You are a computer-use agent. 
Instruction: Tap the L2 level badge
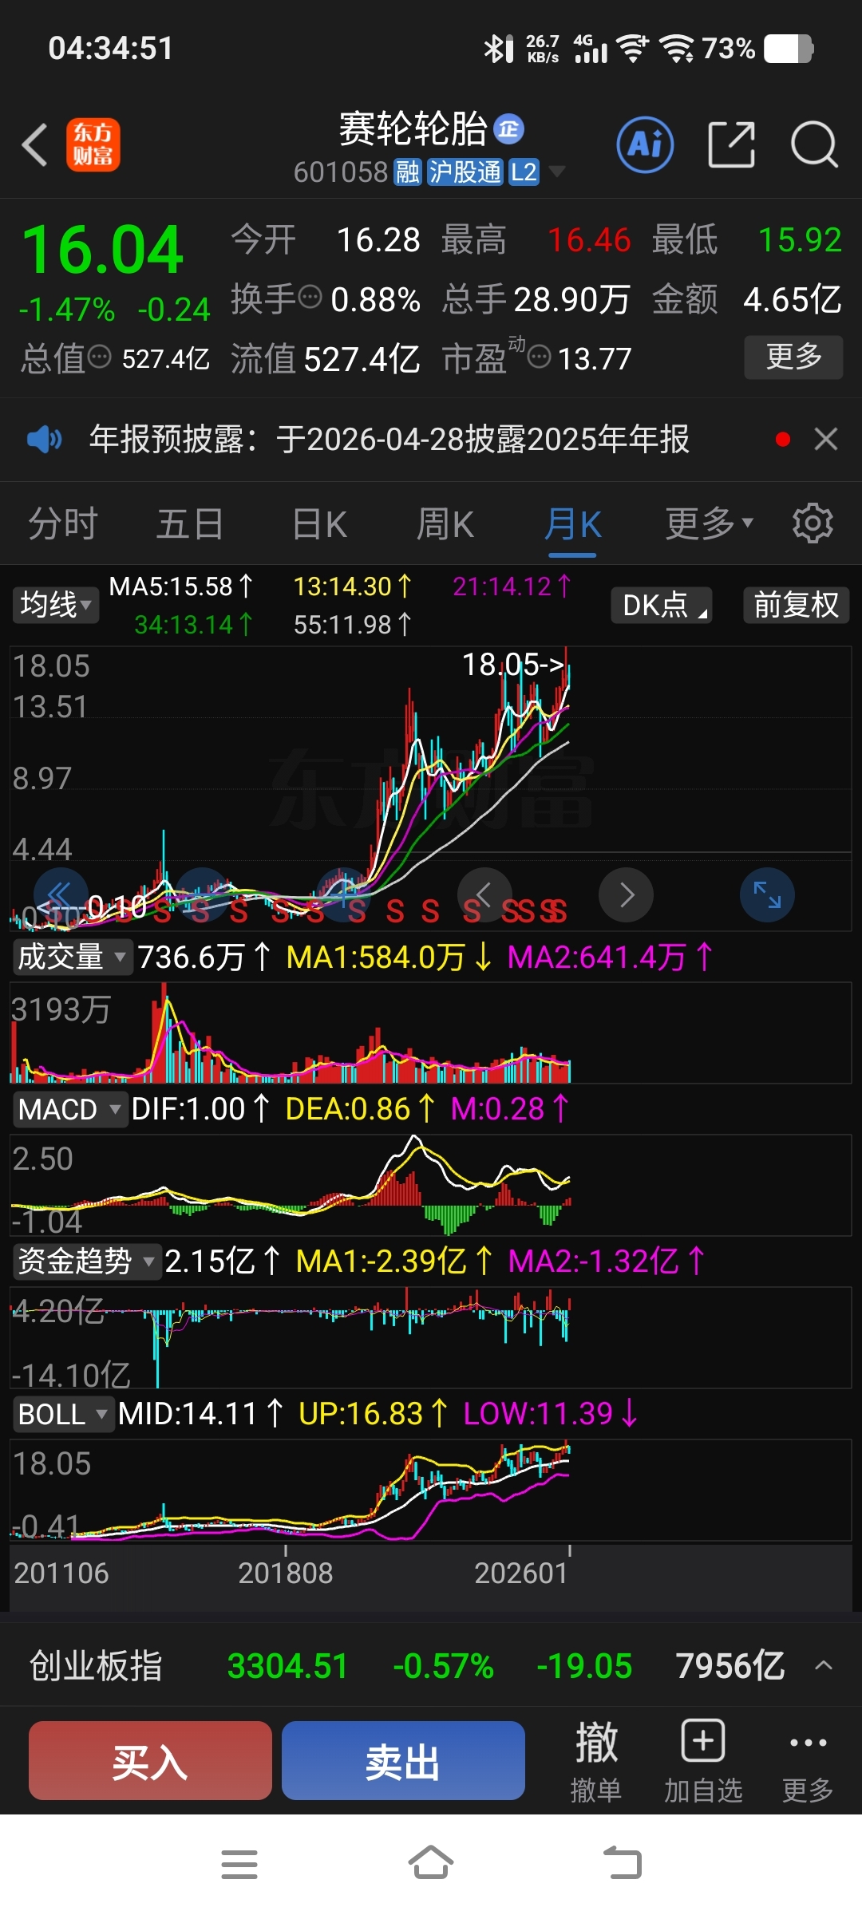524,172
